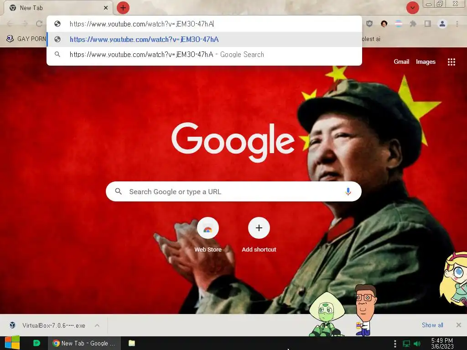Open the clock showing 5:49 PM
This screenshot has height=350, width=467.
(x=442, y=344)
